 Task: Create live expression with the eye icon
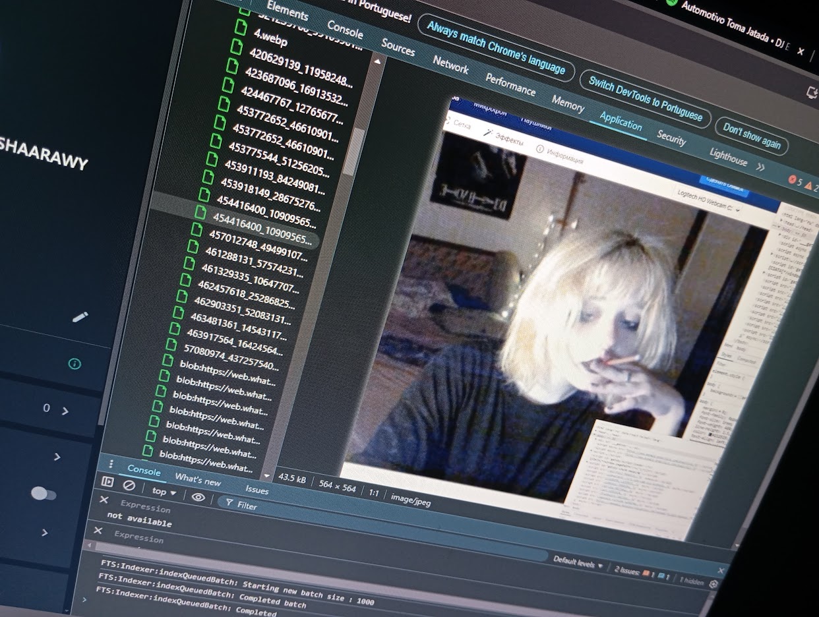198,497
